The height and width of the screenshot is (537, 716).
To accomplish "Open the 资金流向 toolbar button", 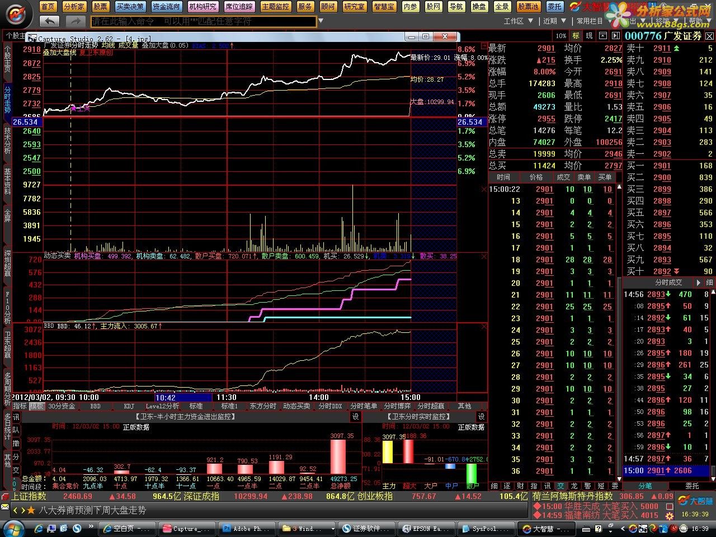I will pos(166,7).
